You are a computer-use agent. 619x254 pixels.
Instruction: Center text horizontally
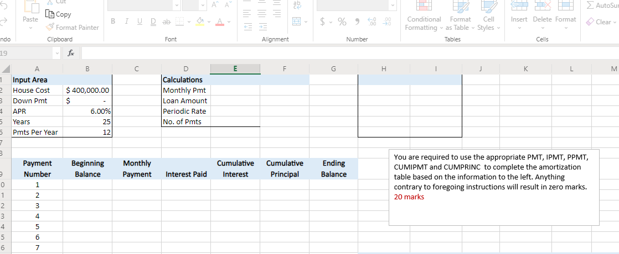click(x=261, y=14)
